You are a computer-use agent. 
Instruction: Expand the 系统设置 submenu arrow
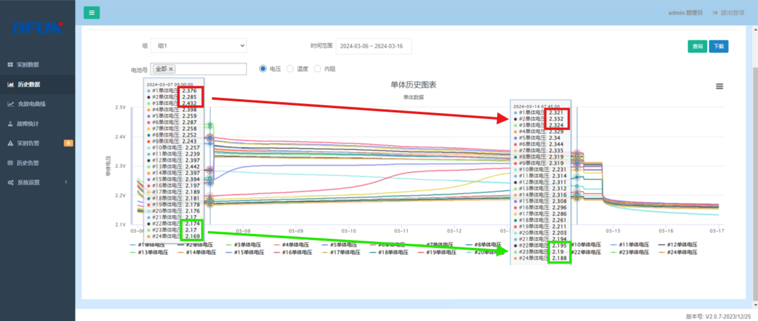coord(66,182)
